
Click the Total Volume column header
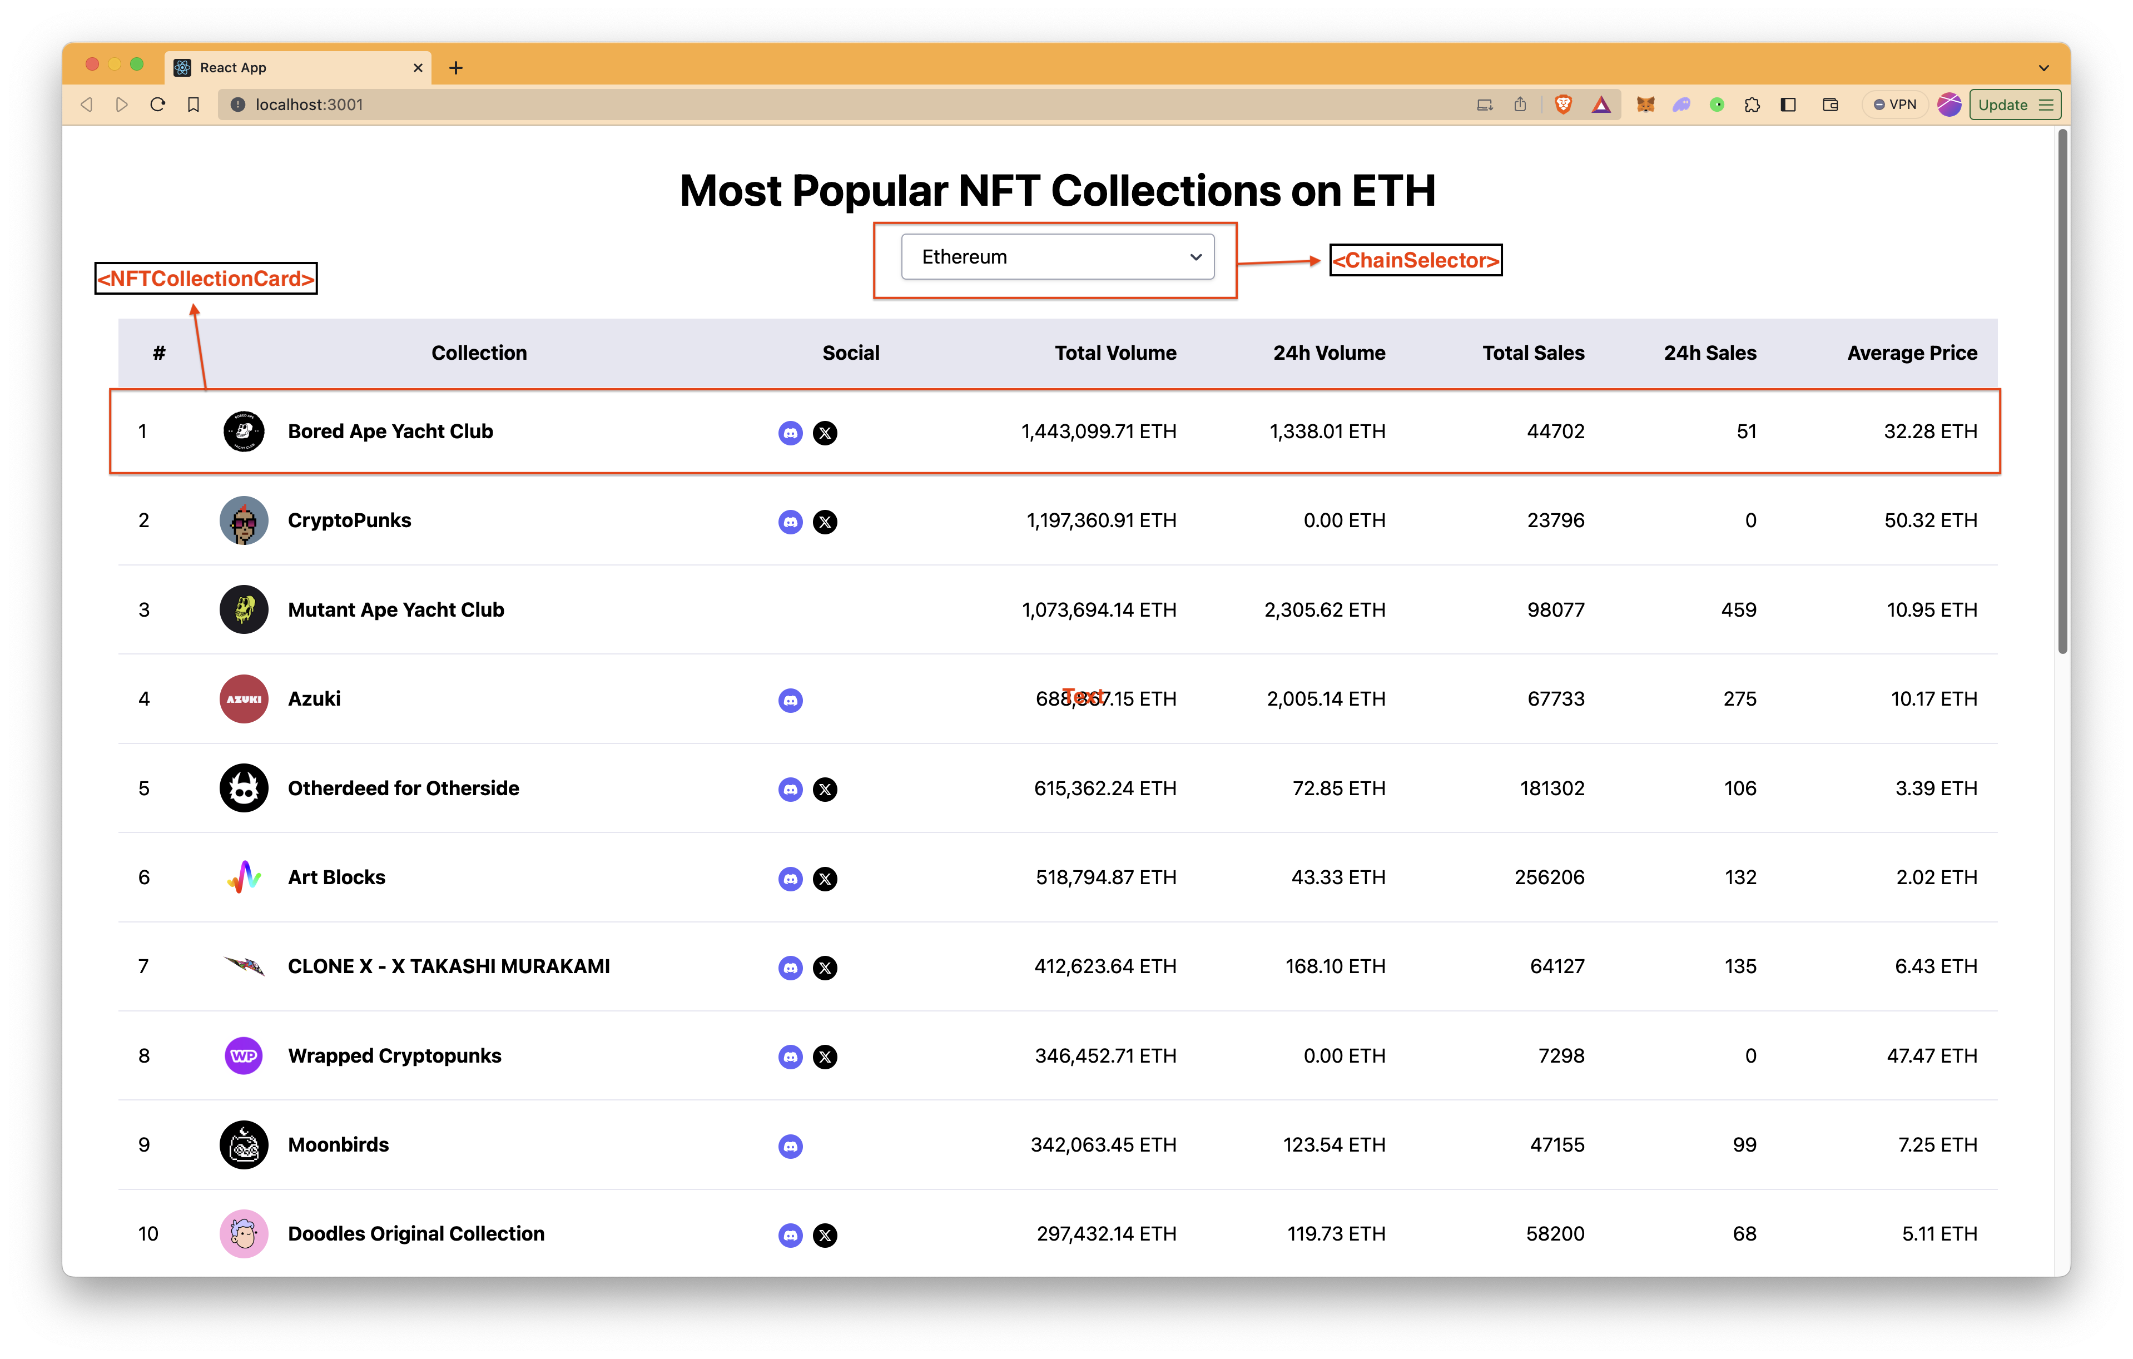1115,353
